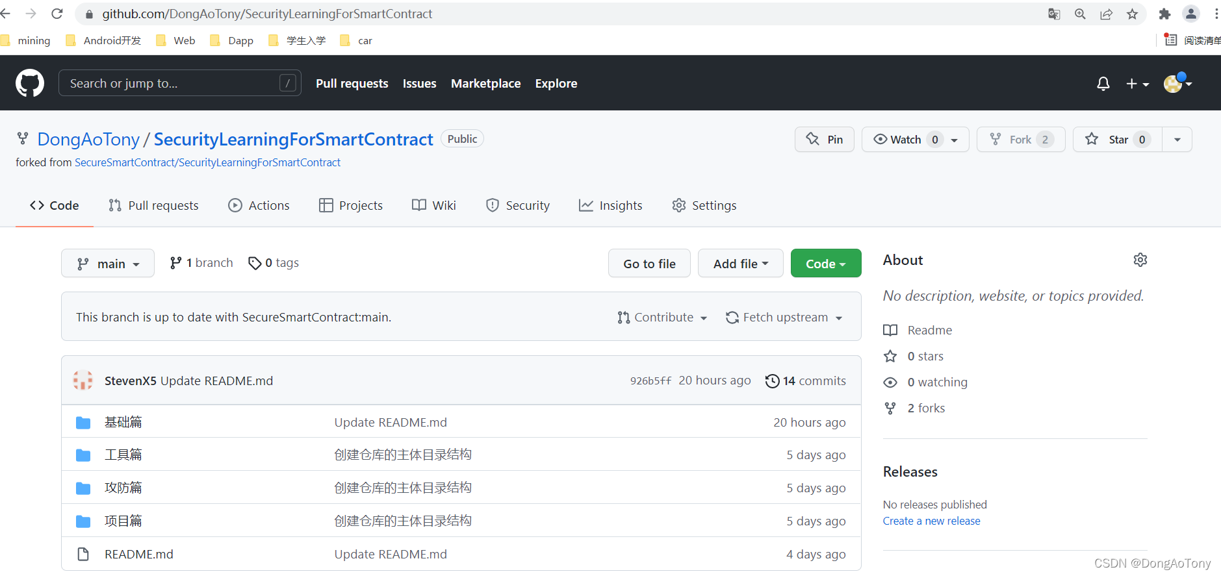Switch to the Code tab
This screenshot has width=1221, height=576.
tap(55, 206)
